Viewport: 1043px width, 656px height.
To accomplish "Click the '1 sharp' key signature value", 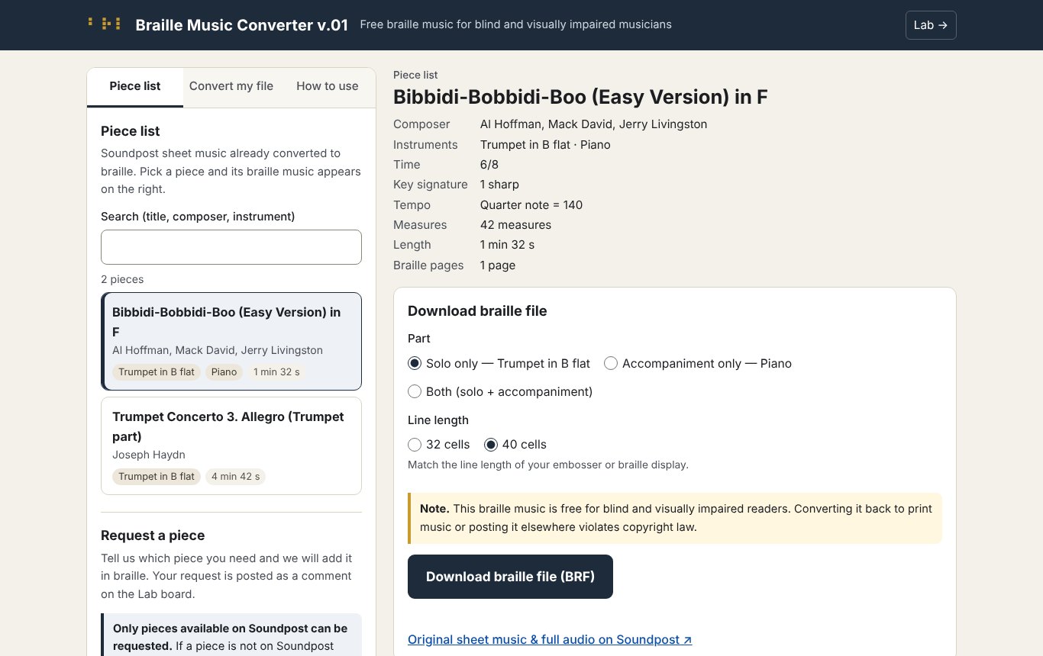I will (x=499, y=185).
